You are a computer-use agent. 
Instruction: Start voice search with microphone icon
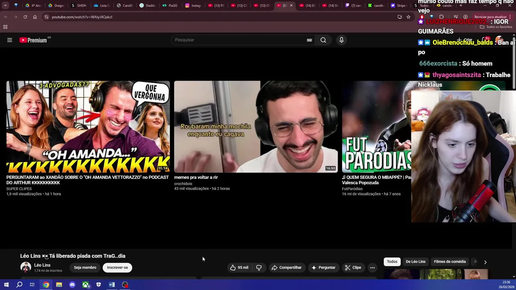pyautogui.click(x=341, y=40)
